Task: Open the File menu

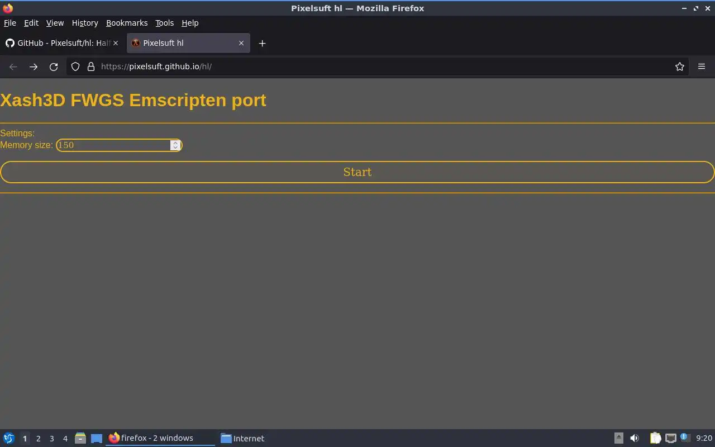Action: 10,23
